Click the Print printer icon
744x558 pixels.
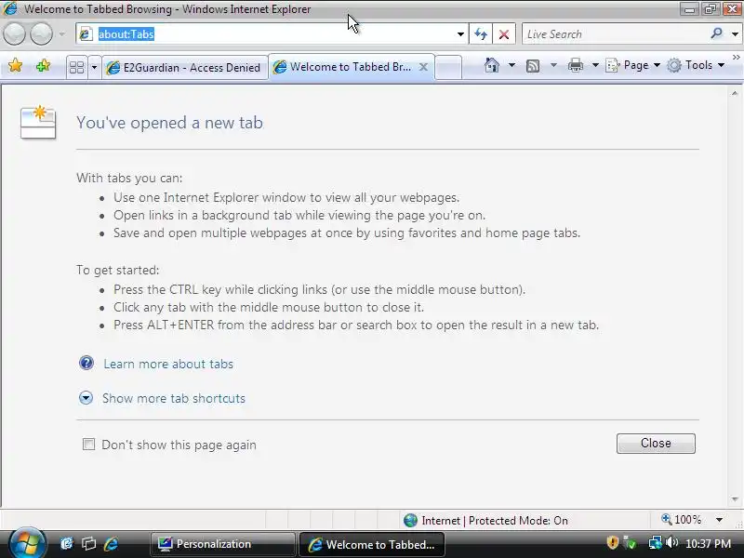(x=576, y=65)
